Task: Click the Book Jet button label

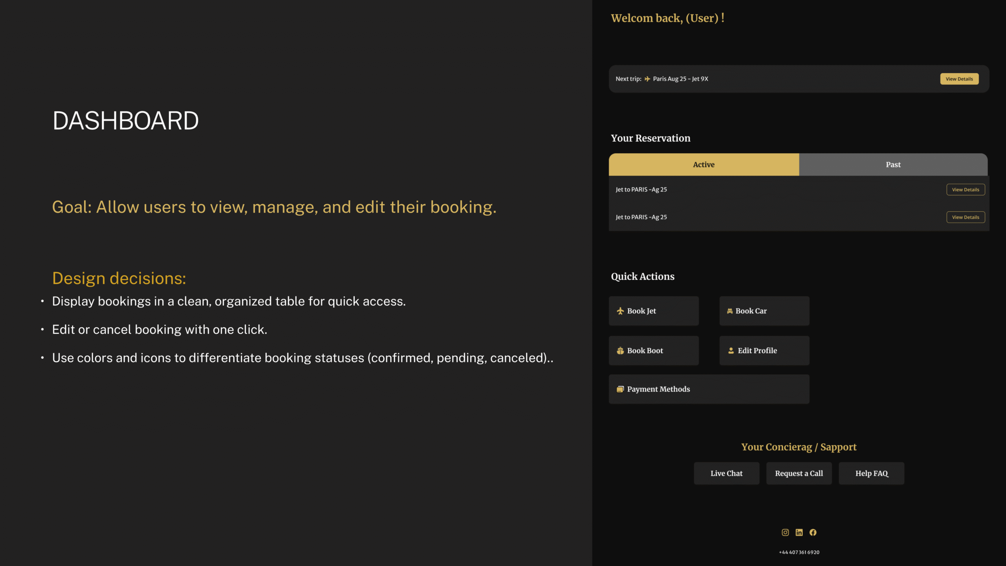Action: (x=641, y=311)
